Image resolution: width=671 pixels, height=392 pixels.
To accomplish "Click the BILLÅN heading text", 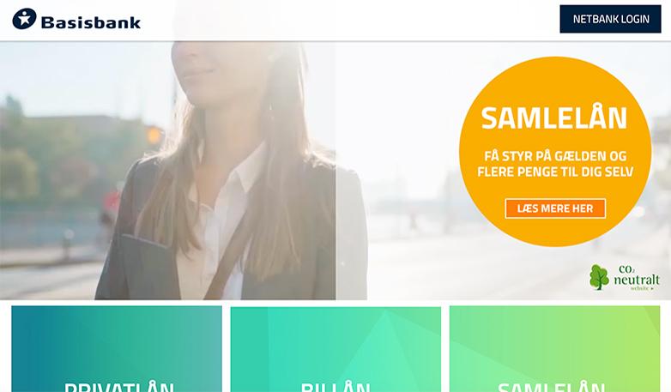I will [335, 387].
